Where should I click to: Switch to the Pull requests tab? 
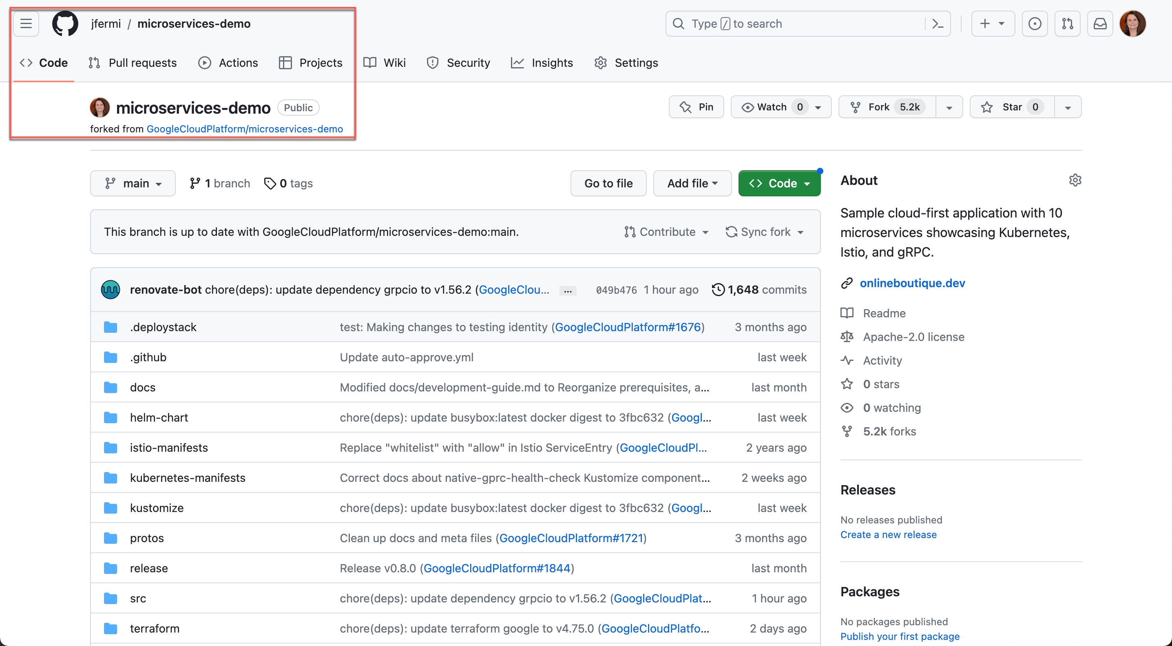[133, 63]
